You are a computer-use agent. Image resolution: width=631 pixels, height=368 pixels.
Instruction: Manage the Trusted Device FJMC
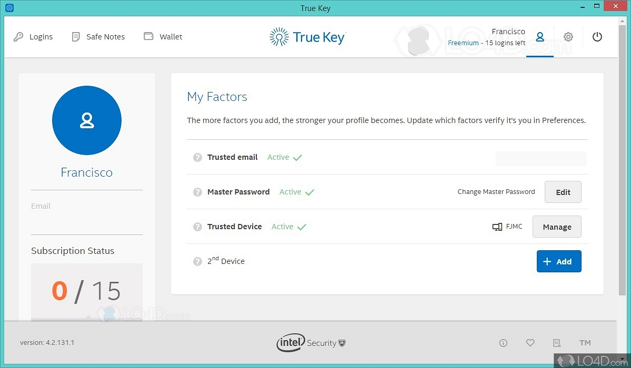coord(557,227)
